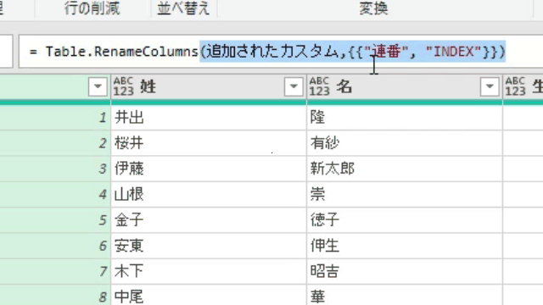This screenshot has height=305, width=543.
Task: Select row number 5 index cell
Action: pyautogui.click(x=55, y=220)
